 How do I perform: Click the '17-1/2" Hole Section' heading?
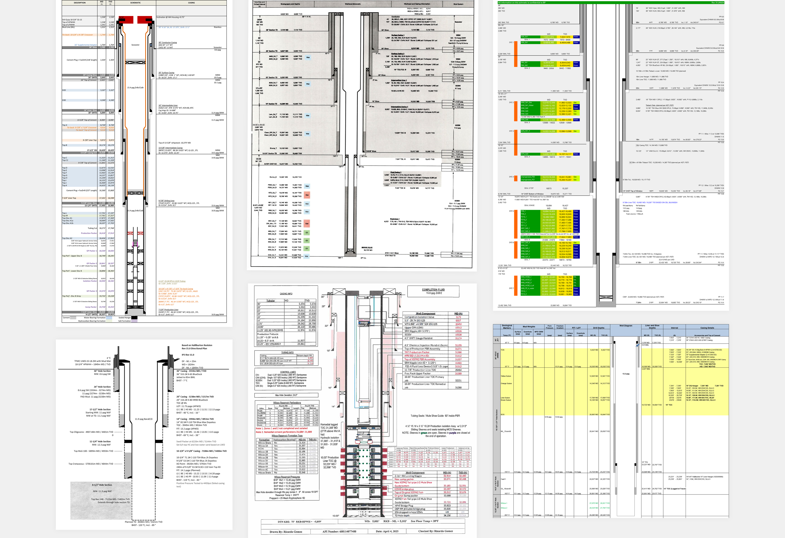tap(100, 410)
